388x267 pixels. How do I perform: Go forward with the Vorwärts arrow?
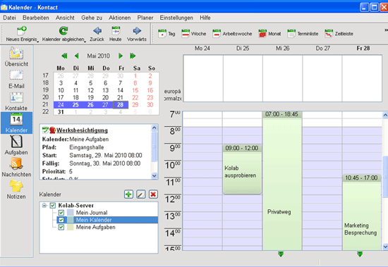(x=137, y=34)
